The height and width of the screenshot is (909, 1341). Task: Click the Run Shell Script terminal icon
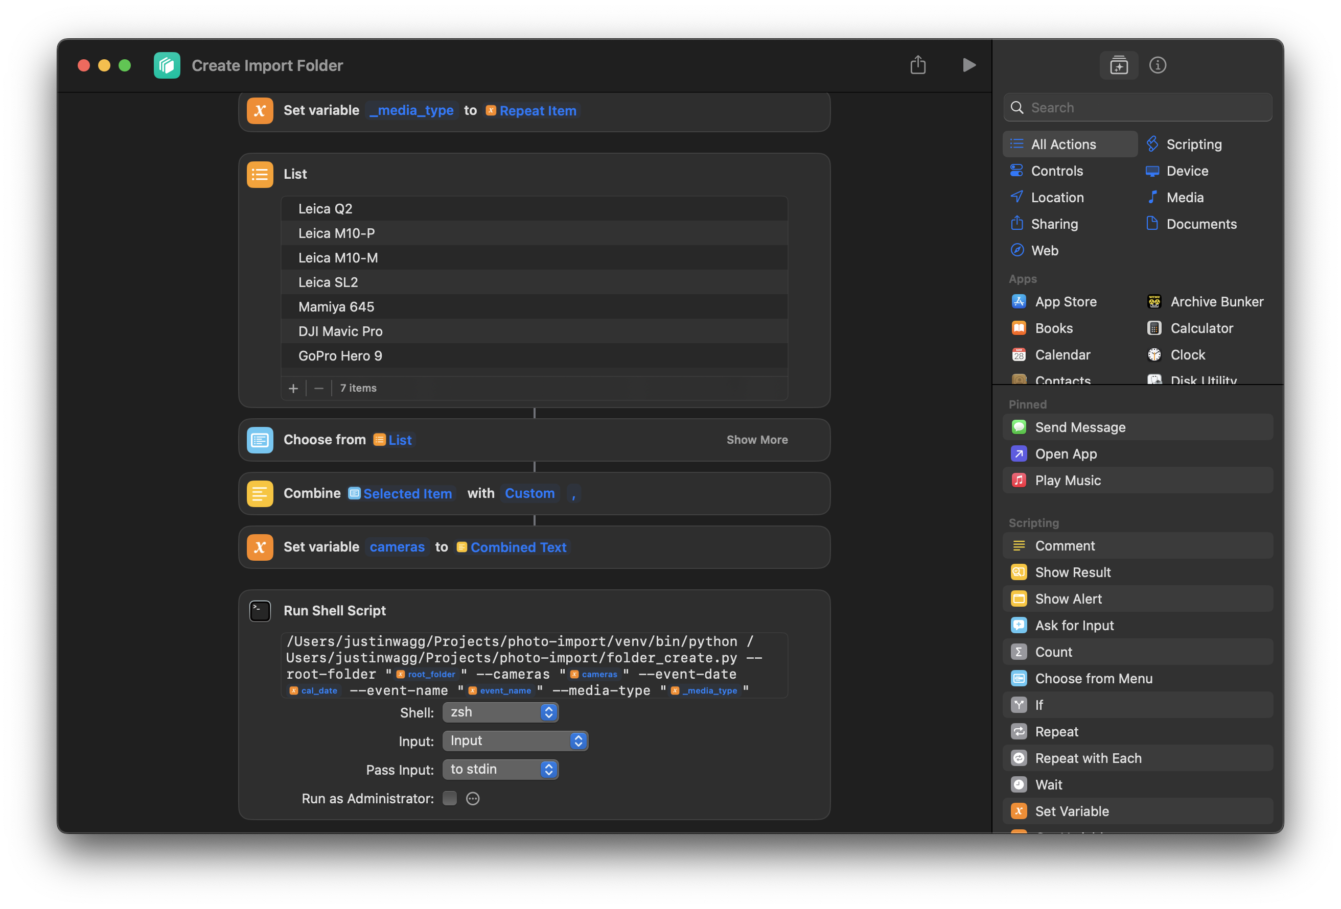(260, 611)
